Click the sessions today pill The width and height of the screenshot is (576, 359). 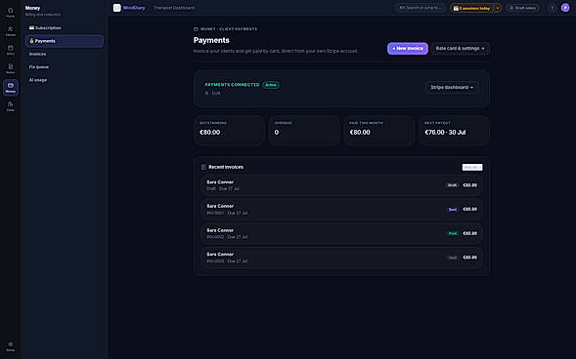[472, 8]
